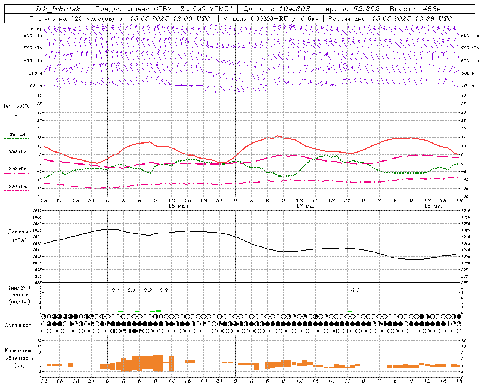The image size is (481, 384).
Task: Click the 2м temperature legend label
Action: coord(18,117)
